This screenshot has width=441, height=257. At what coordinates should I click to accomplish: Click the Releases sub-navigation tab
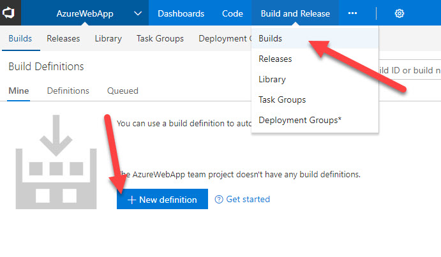(x=63, y=38)
